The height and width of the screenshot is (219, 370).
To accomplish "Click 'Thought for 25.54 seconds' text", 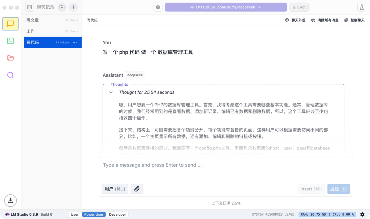I will (147, 92).
